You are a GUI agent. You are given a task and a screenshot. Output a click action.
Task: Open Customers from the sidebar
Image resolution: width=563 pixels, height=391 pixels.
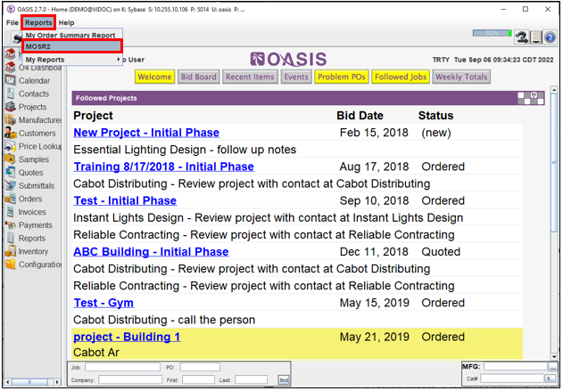[31, 134]
